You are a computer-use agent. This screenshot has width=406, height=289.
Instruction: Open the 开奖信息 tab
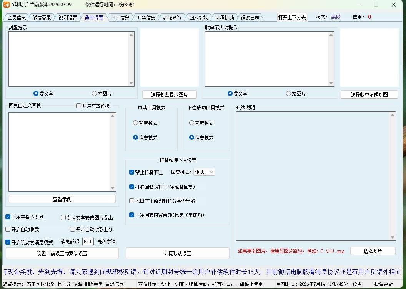tap(146, 18)
